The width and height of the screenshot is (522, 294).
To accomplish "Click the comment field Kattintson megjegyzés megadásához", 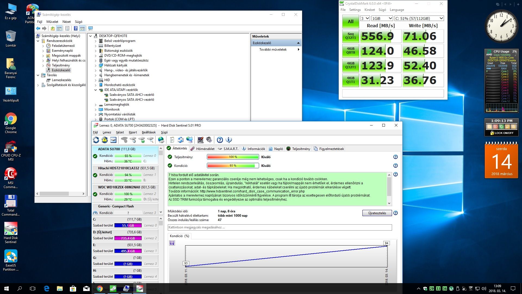I will (280, 227).
